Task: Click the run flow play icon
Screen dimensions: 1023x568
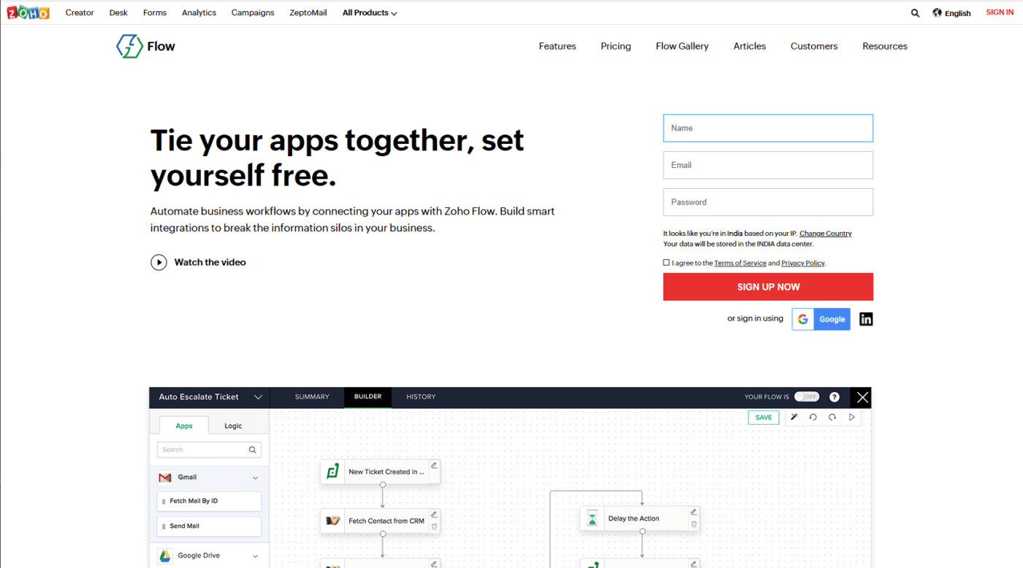Action: (851, 418)
